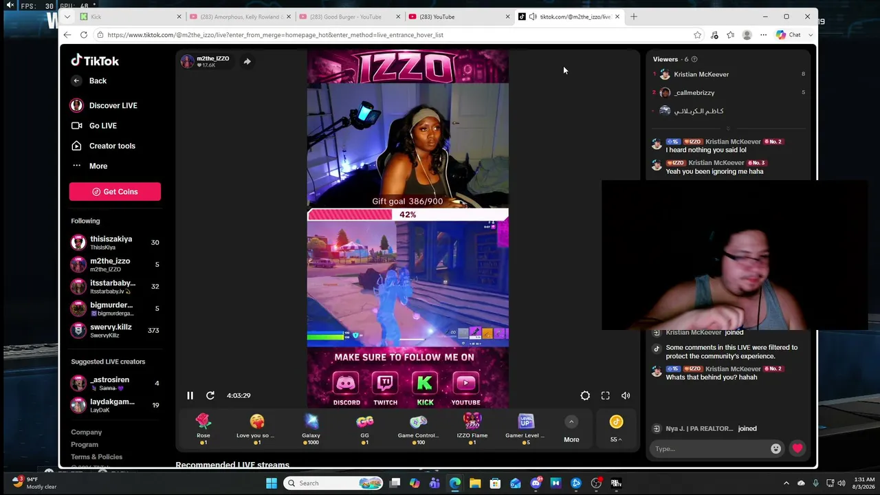Open m2the_IZZO streamer profile avatar

click(187, 61)
